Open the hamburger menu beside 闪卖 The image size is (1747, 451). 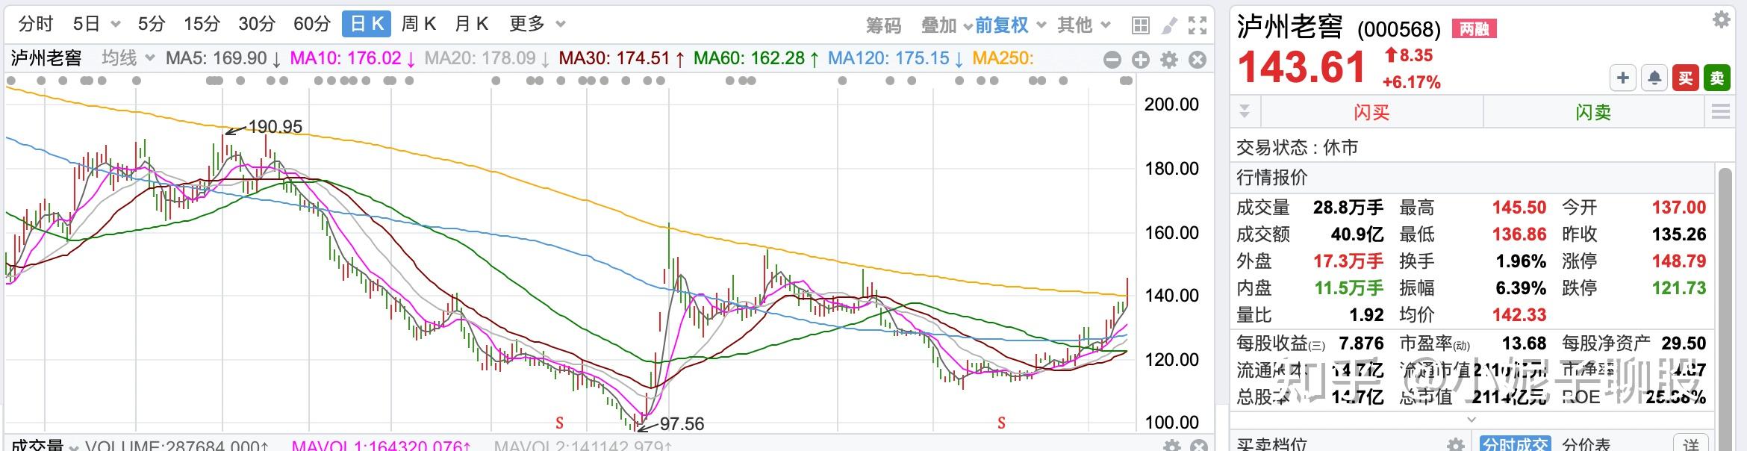[x=1721, y=113]
